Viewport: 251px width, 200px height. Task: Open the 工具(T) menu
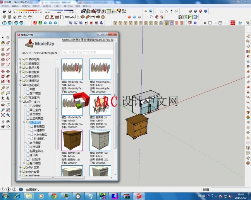point(57,6)
